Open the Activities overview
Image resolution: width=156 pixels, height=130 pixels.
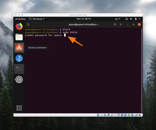point(20,19)
